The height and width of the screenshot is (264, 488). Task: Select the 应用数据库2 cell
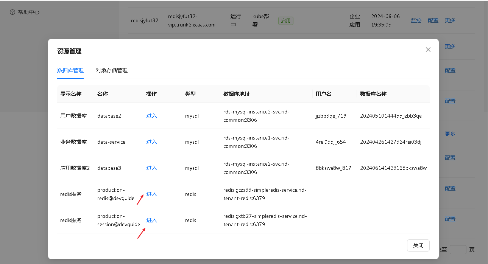pyautogui.click(x=75, y=168)
